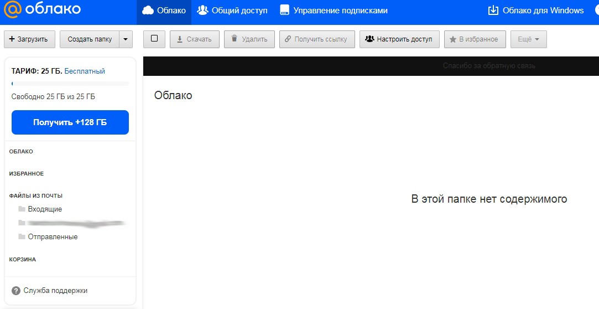Select ИЗБРАННОЕ in the sidebar
This screenshot has width=599, height=309.
click(27, 174)
